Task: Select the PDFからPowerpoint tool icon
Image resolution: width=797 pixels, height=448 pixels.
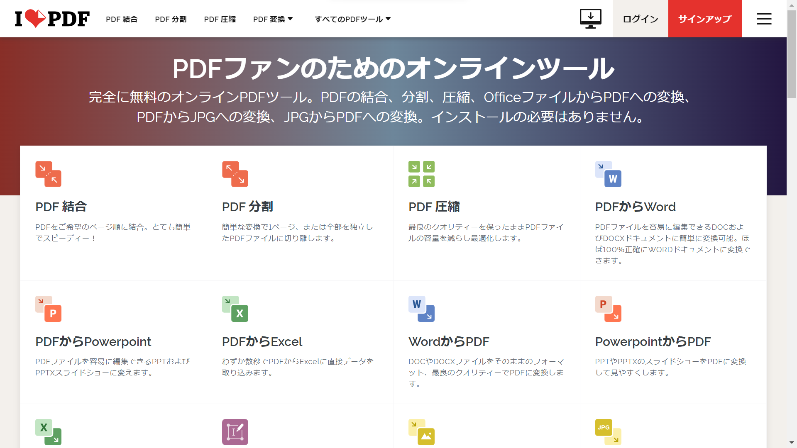Action: 48,309
